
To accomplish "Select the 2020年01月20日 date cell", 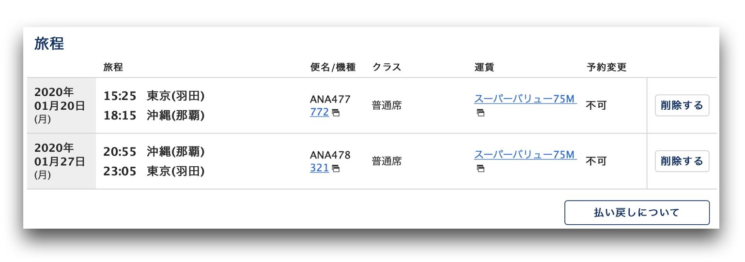I will click(x=62, y=105).
